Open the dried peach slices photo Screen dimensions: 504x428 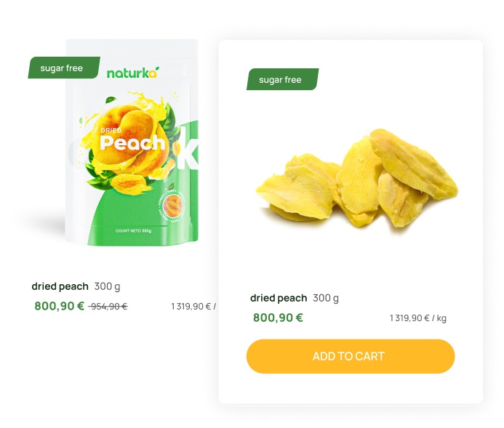coord(357,178)
